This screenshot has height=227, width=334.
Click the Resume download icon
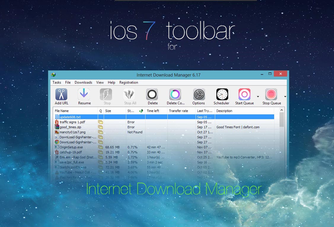tap(84, 94)
